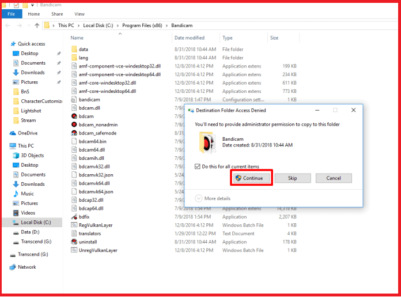Open OneDrive in sidebar
The image size is (401, 297).
tap(28, 133)
